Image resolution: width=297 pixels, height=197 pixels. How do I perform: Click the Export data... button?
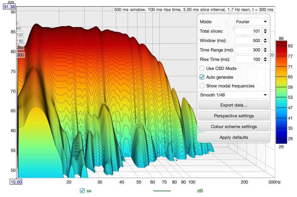(x=234, y=105)
